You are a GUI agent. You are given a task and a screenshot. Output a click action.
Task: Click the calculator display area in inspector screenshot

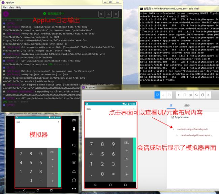110,121
